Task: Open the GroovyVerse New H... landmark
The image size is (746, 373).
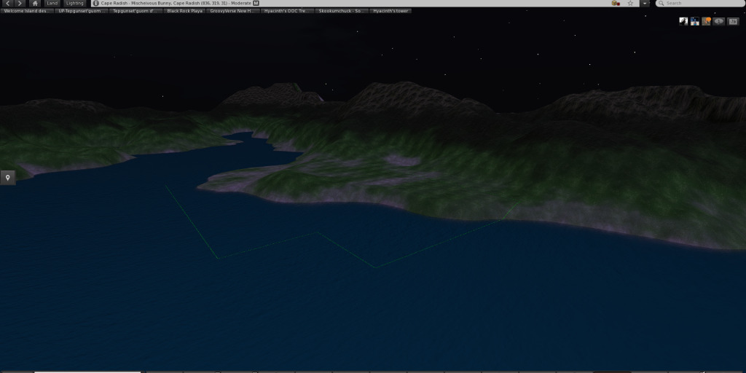Action: (x=232, y=12)
